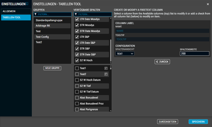
Task: Click the Neue Gruppe button
Action: (x=52, y=68)
